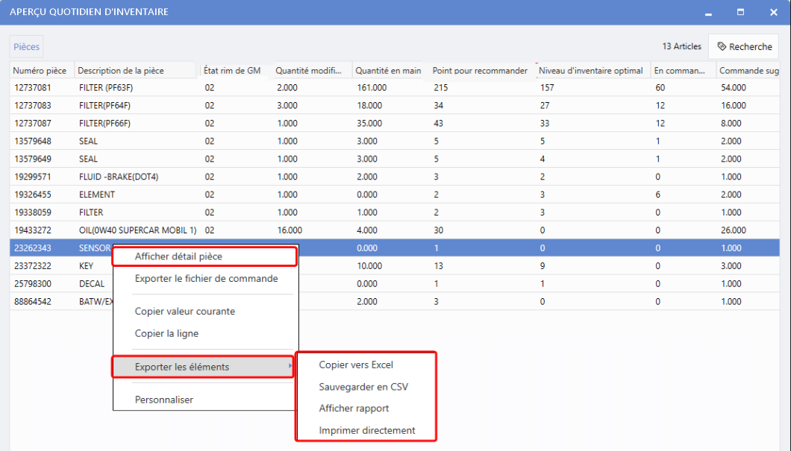Image resolution: width=791 pixels, height=451 pixels.
Task: Click the Quantité en main column header
Action: tap(388, 71)
